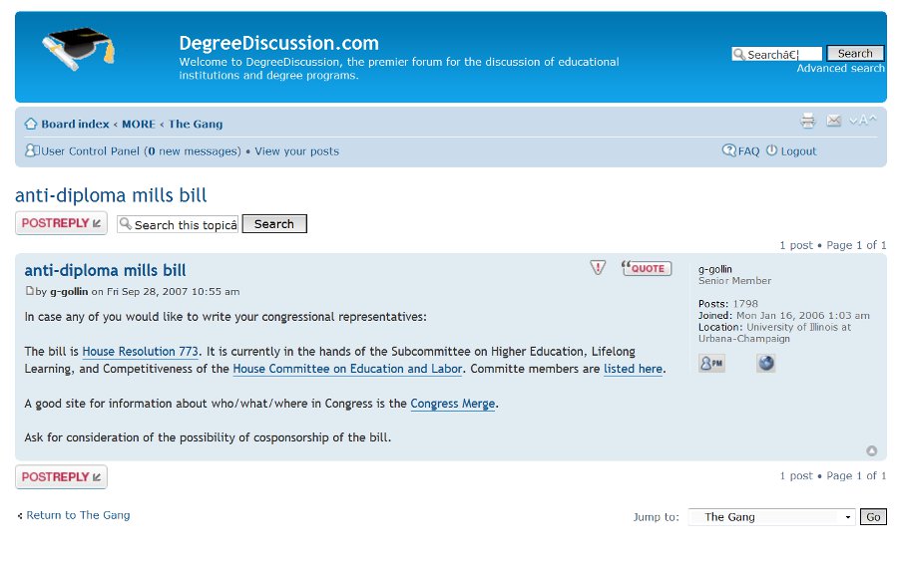Open the Advanced search link
The image size is (898, 567).
[840, 68]
